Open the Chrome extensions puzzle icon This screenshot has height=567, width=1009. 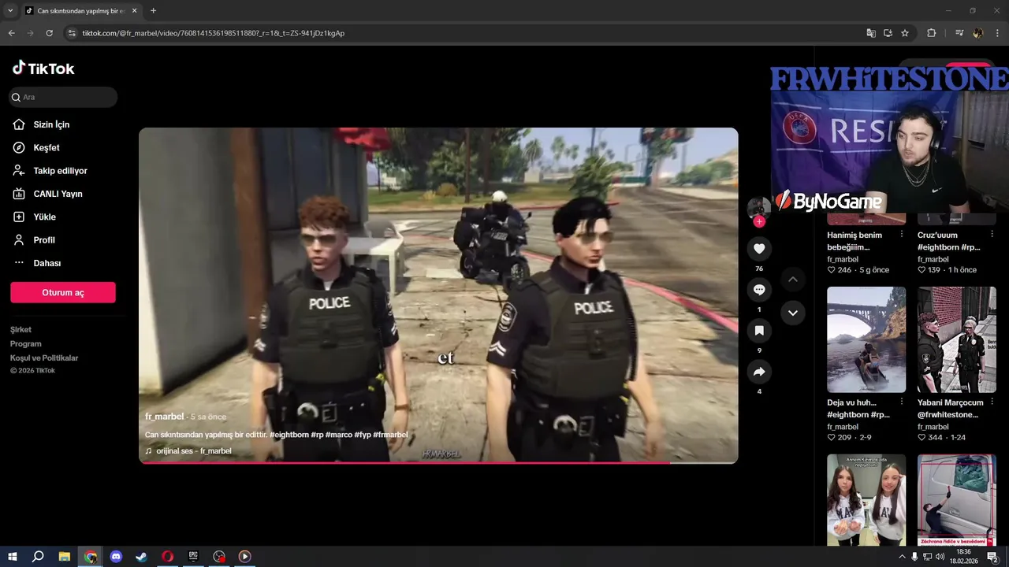(x=932, y=33)
